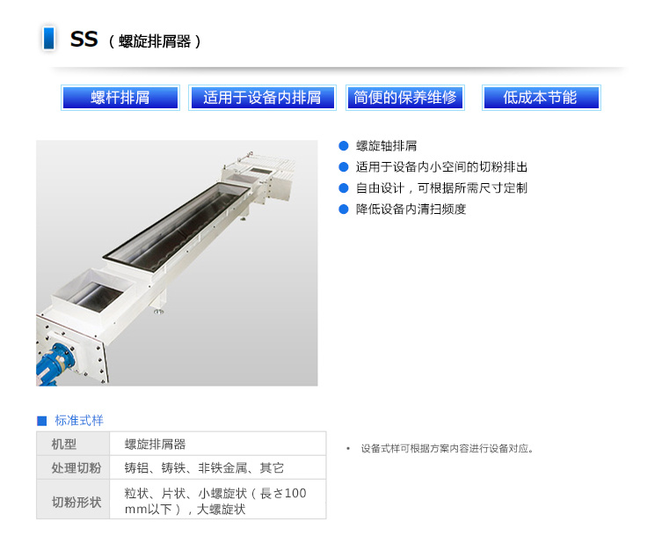662x544 pixels.
Task: Select the 低成本节能 button
Action: 542,98
